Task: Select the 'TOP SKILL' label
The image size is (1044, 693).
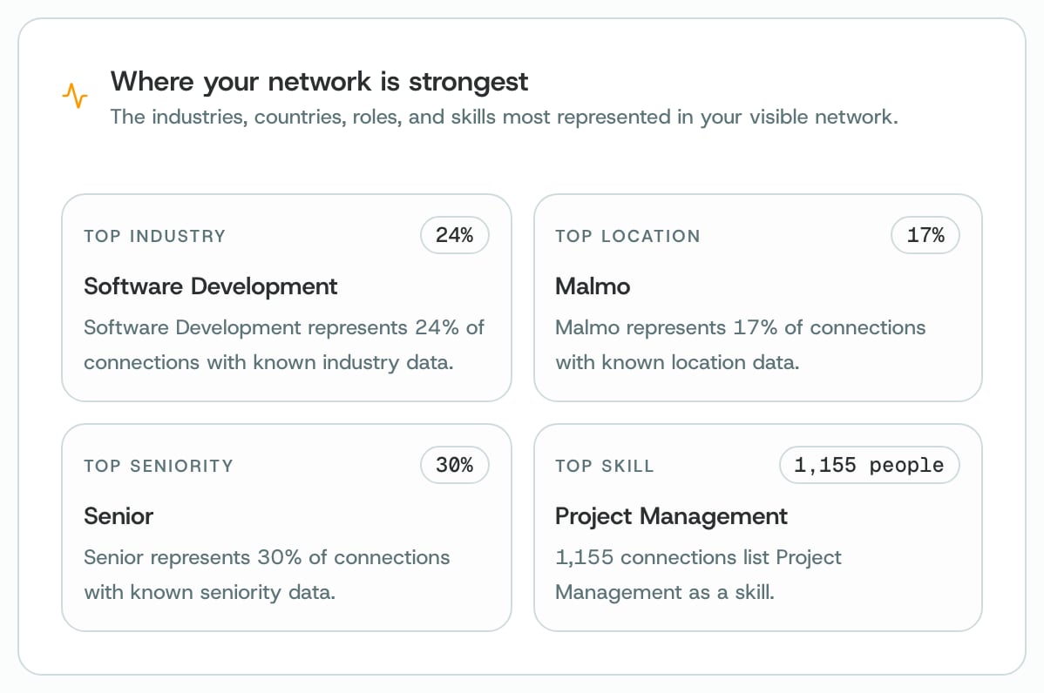Action: (x=605, y=466)
